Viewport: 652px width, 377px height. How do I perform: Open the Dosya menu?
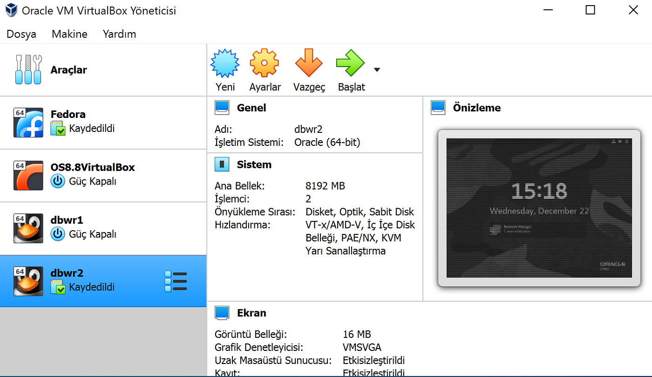point(21,34)
